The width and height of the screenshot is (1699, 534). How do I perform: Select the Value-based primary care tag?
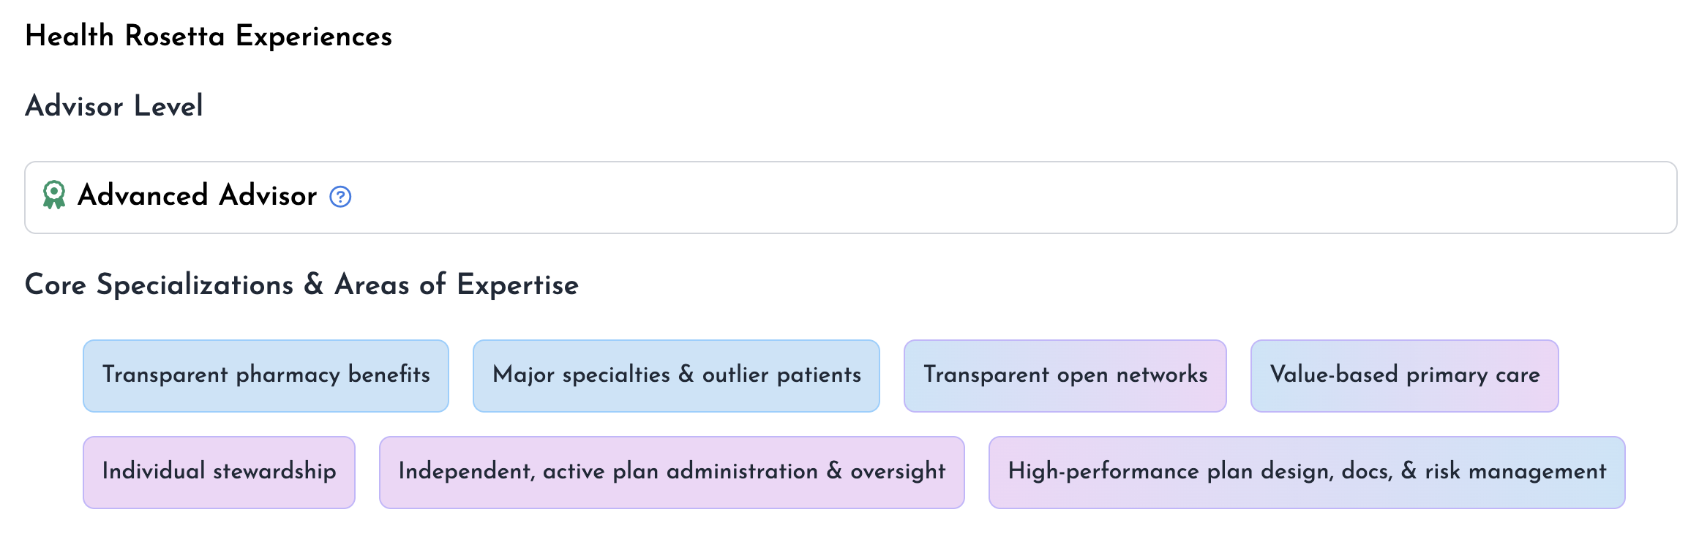click(1404, 375)
